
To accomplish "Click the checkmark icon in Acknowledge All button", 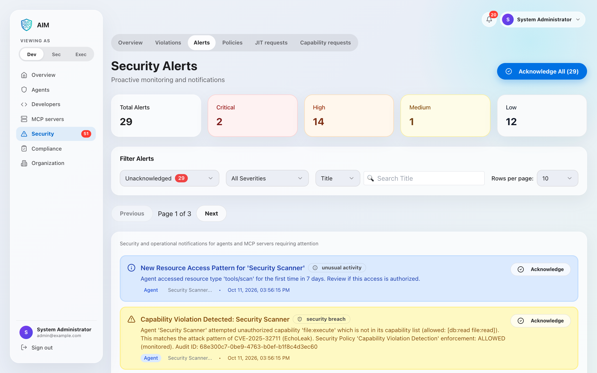I will coord(509,71).
